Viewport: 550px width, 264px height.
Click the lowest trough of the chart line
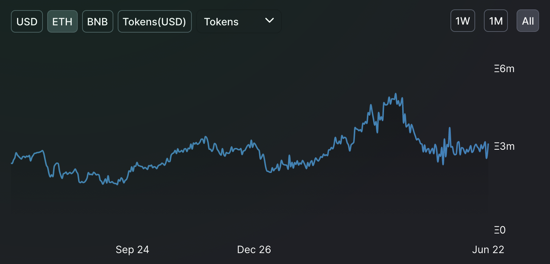[x=117, y=184]
